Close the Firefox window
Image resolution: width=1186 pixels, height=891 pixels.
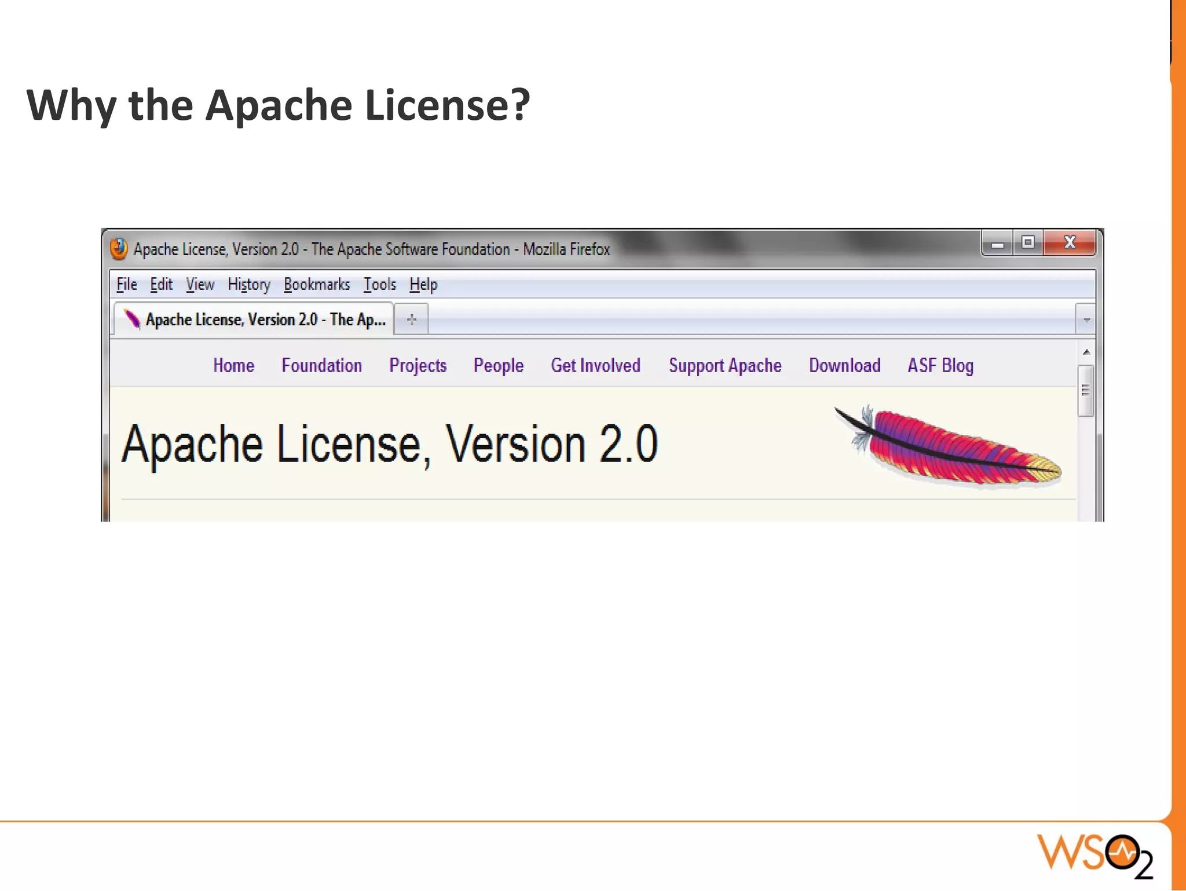pos(1070,243)
